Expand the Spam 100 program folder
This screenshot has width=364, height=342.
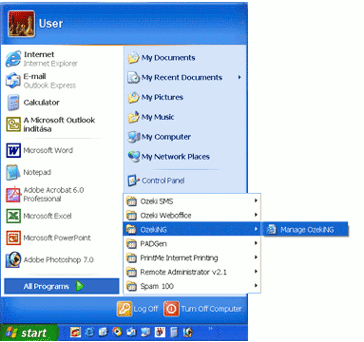point(192,286)
